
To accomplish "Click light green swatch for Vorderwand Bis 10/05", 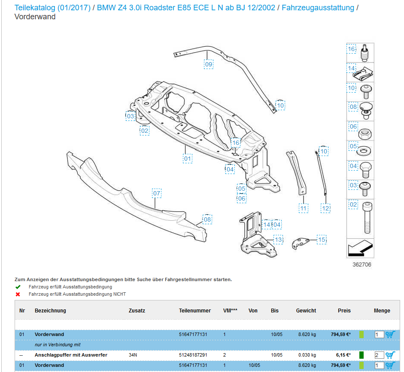I will pos(361,334).
